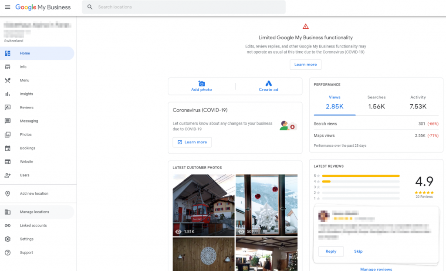Click the Support question mark icon
The width and height of the screenshot is (446, 271).
(8, 253)
